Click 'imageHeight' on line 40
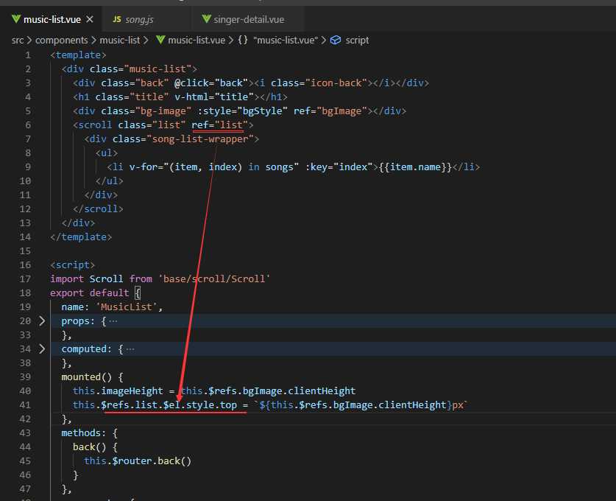 point(132,391)
